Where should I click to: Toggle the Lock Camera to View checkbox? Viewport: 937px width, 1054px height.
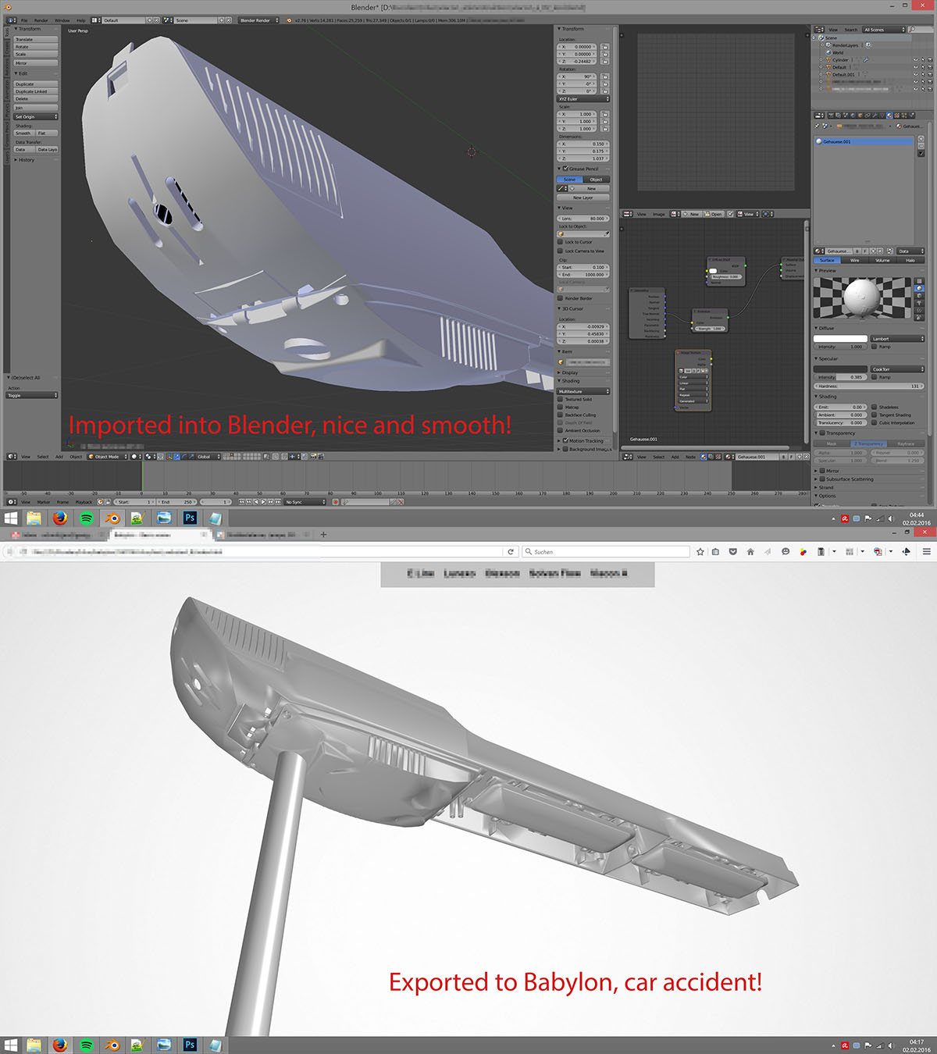coord(560,251)
